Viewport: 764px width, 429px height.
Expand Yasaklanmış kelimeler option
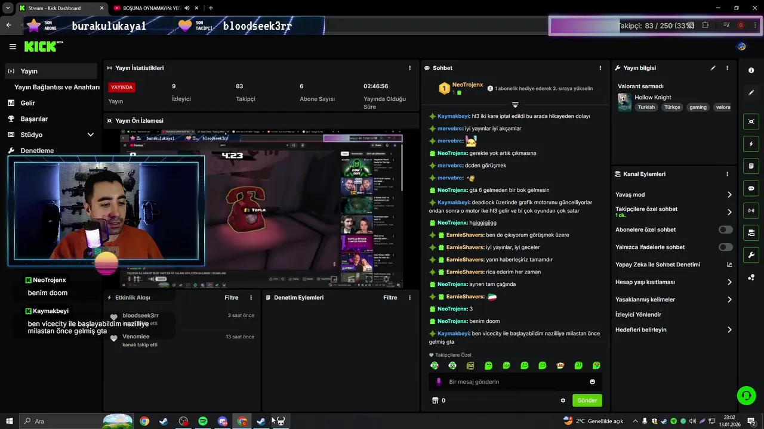tap(729, 300)
